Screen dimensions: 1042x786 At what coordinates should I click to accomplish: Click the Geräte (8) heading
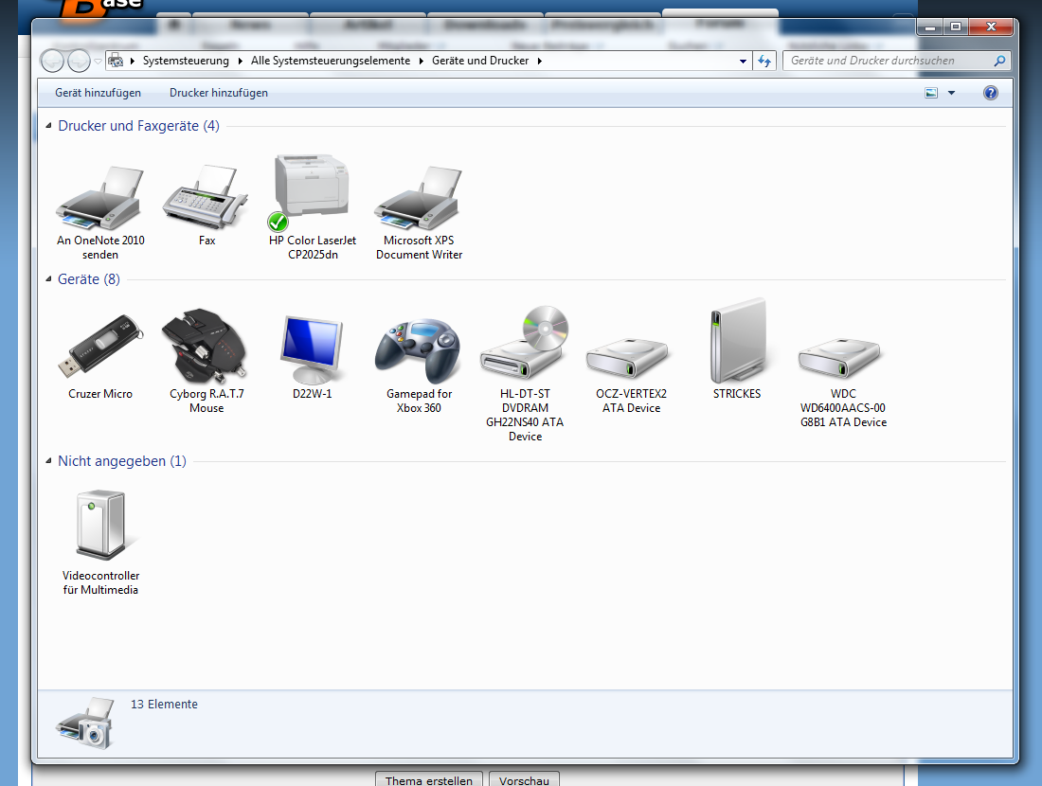pos(89,279)
